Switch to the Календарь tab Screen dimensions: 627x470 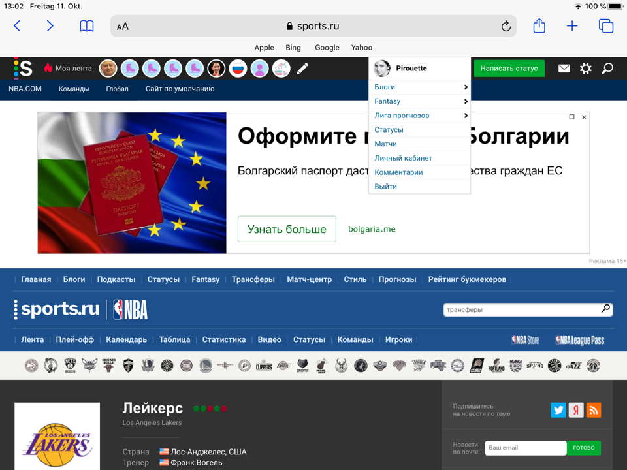tap(126, 339)
